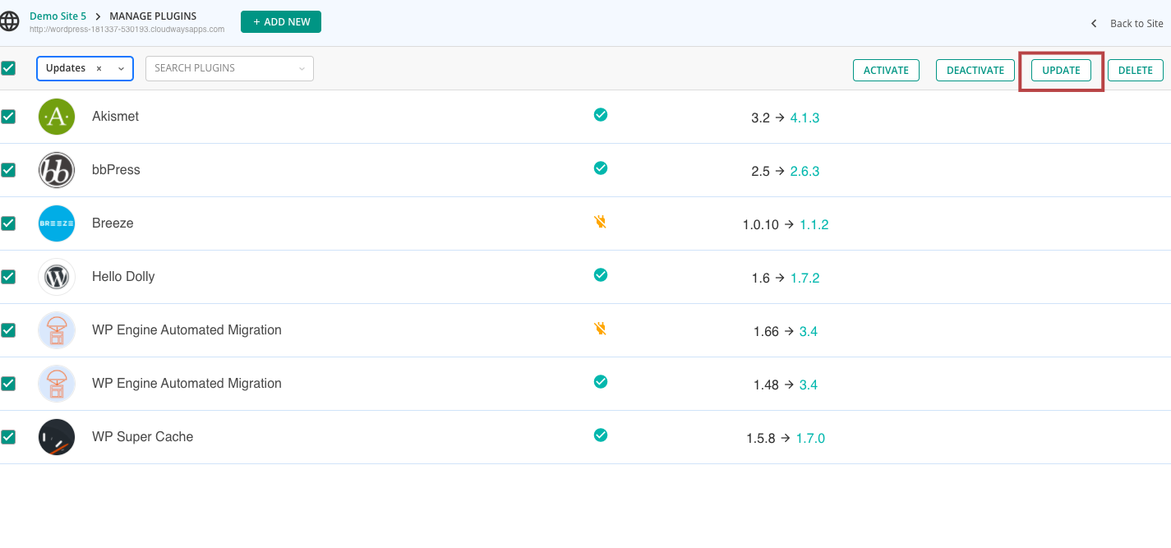The image size is (1171, 548).
Task: Click the Akismet plugin logo
Action: click(57, 117)
